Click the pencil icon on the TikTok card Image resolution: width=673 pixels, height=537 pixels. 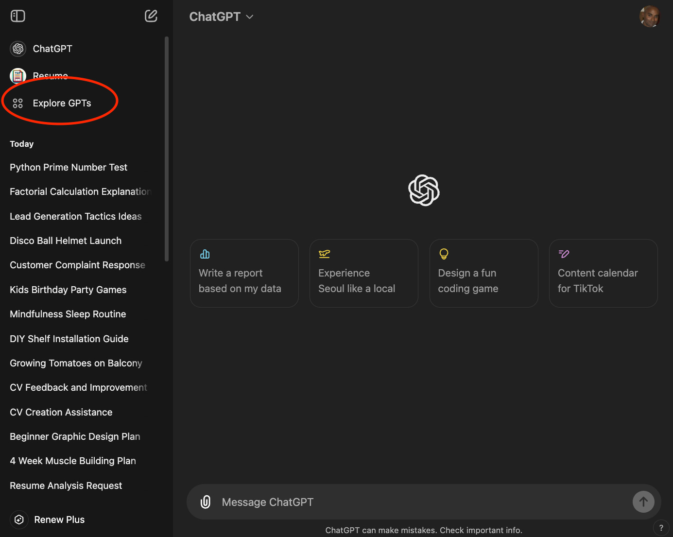(x=564, y=254)
